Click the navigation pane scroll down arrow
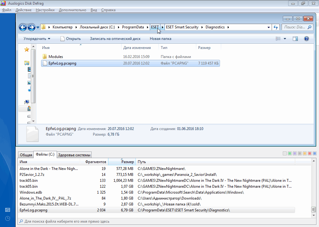 pyautogui.click(x=33, y=121)
